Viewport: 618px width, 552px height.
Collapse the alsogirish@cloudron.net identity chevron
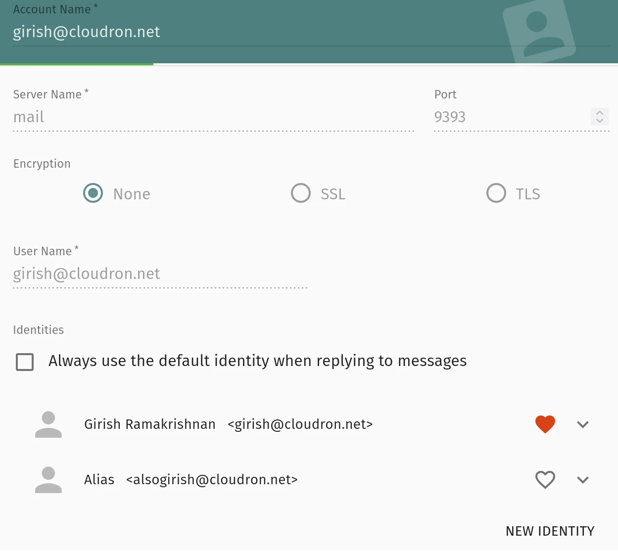(583, 479)
